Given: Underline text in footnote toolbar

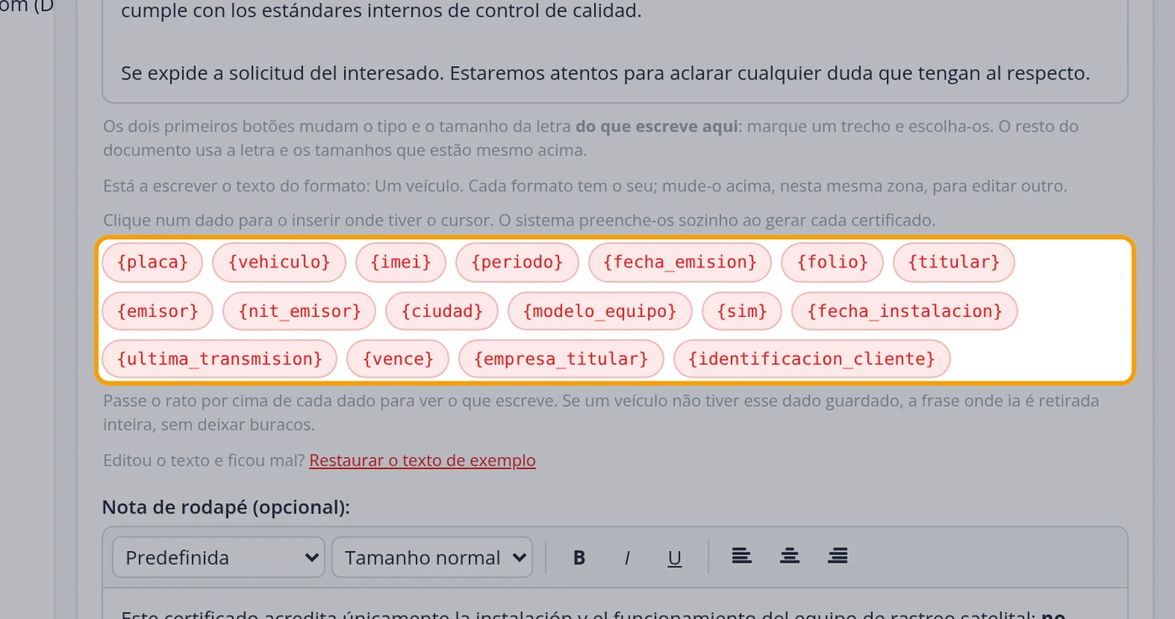Looking at the screenshot, I should tap(675, 558).
